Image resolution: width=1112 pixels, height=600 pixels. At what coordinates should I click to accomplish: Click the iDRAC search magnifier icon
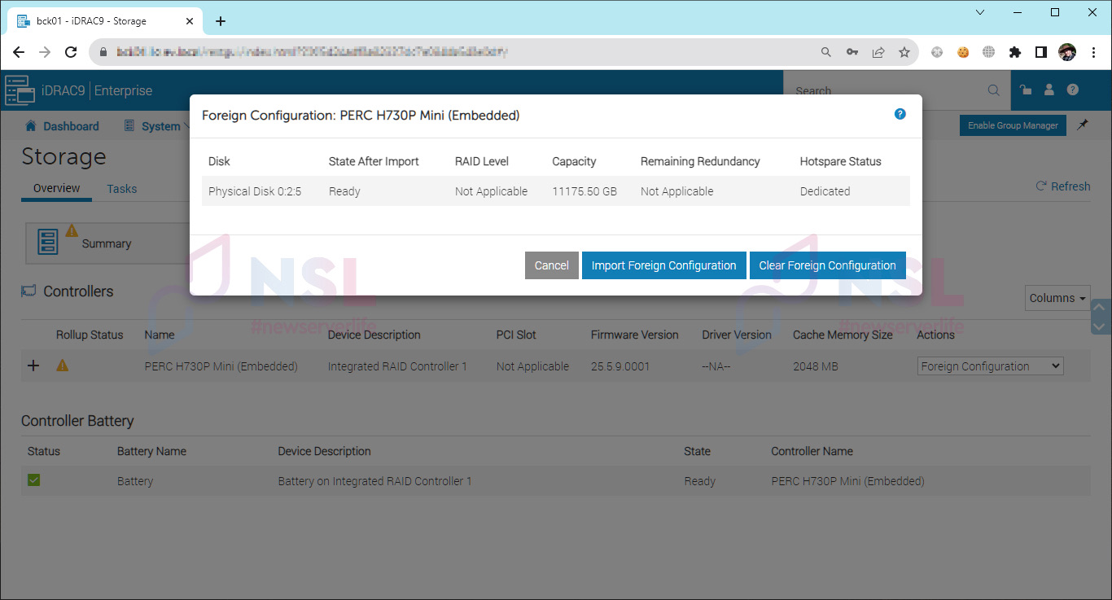click(993, 90)
